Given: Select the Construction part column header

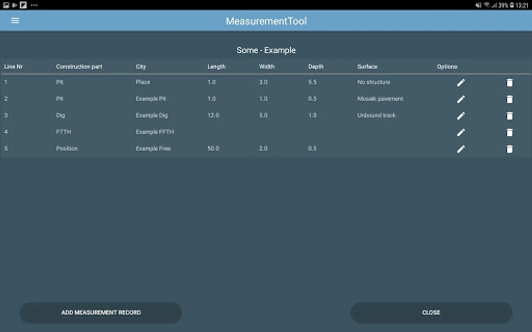Looking at the screenshot, I should click(79, 67).
